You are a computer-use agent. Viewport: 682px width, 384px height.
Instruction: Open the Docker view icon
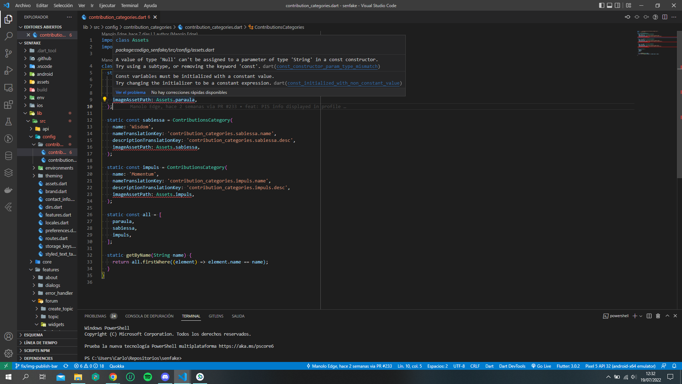pos(9,190)
